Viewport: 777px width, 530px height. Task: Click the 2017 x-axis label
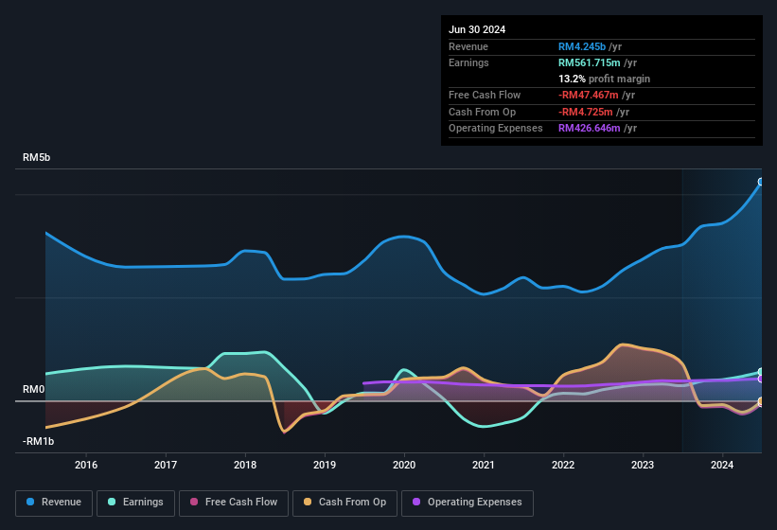(x=166, y=465)
